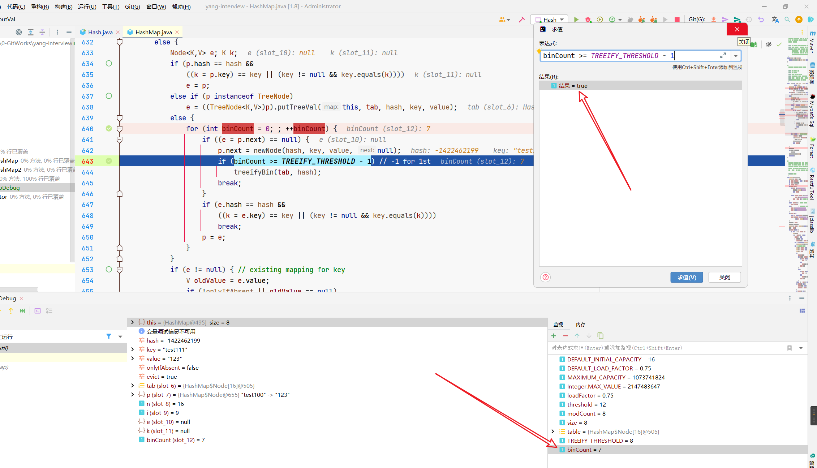This screenshot has height=468, width=817.
Task: Open the RestfulTool side panel
Action: (x=812, y=184)
